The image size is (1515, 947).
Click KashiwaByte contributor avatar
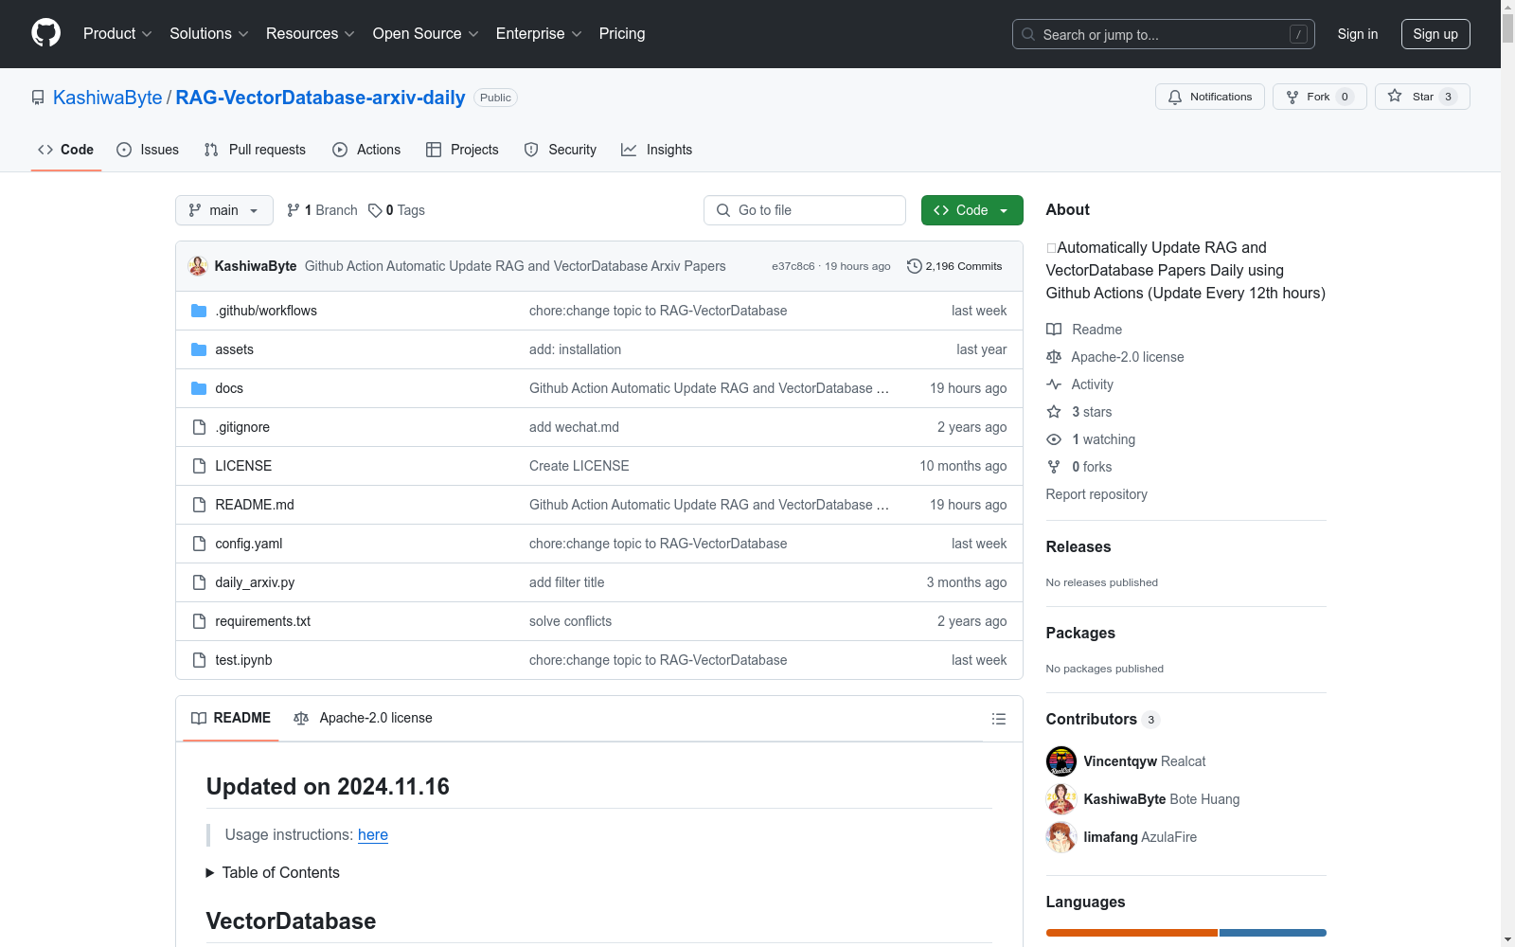click(1061, 799)
